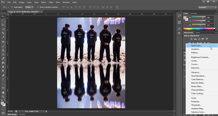Open the Timeline panel tab
Screen dimensions: 218x116
click(x=22, y=115)
